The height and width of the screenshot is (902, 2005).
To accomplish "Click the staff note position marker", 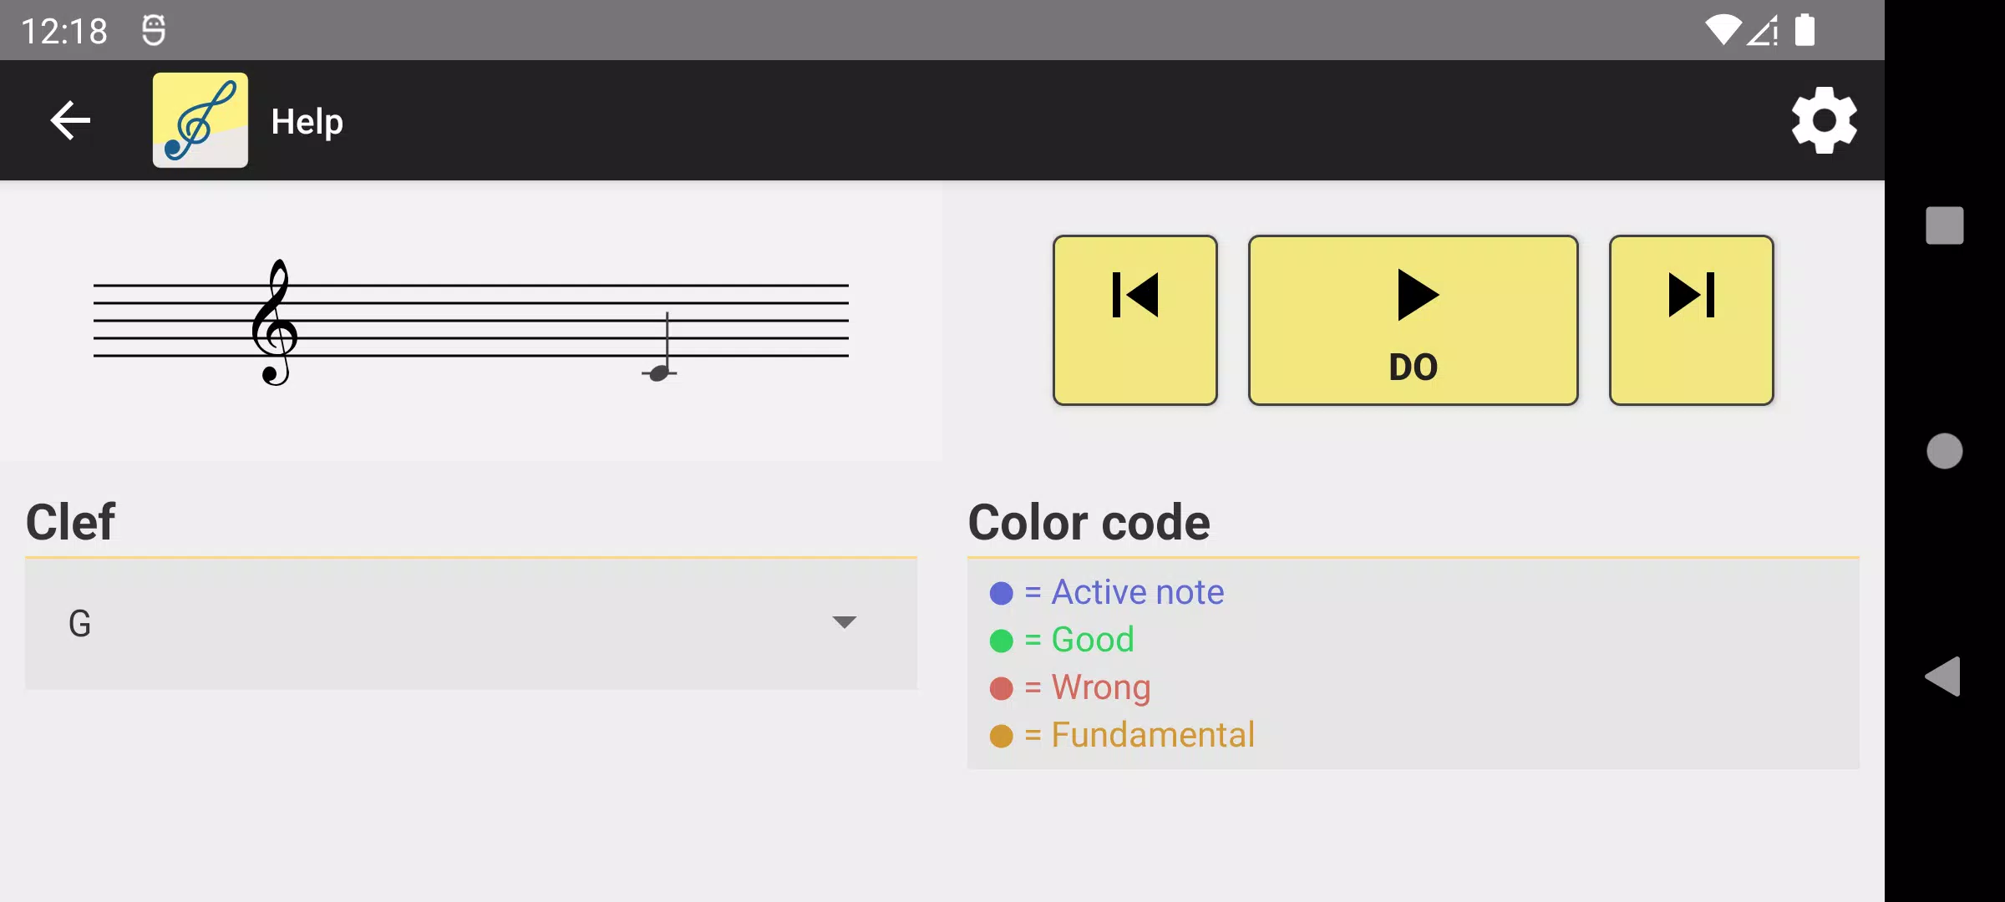I will (x=658, y=372).
